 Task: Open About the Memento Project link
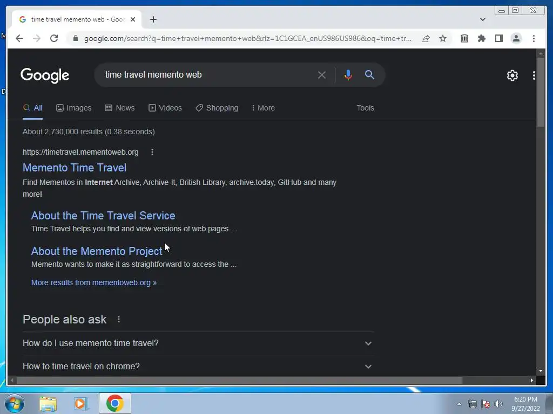[97, 251]
